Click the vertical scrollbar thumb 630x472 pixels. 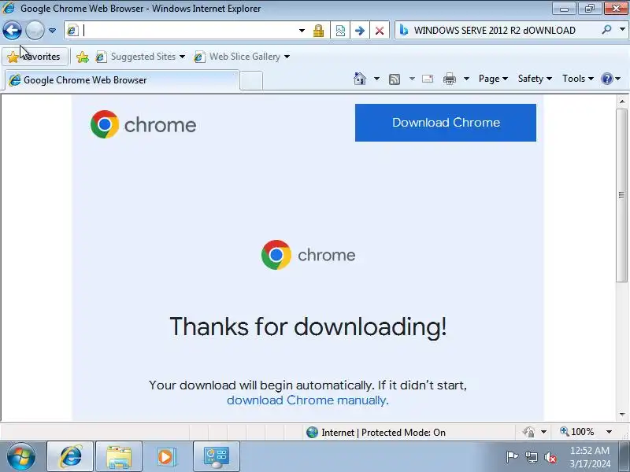pyautogui.click(x=622, y=195)
